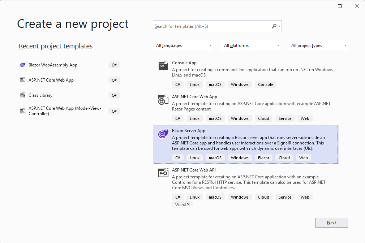Screen dimensions: 365x243
Task: Click the Blazor tag under Blazor Server App
Action: (x=263, y=158)
